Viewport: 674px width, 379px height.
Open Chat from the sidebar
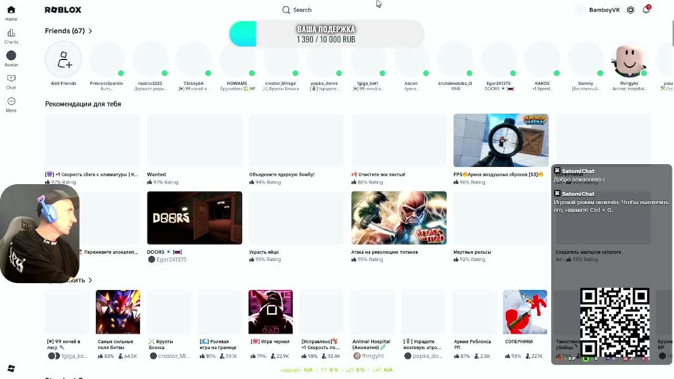[x=11, y=82]
